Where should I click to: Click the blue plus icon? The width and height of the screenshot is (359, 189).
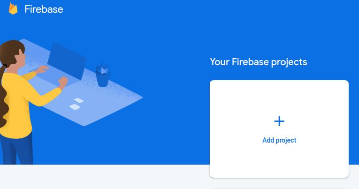[x=279, y=121]
